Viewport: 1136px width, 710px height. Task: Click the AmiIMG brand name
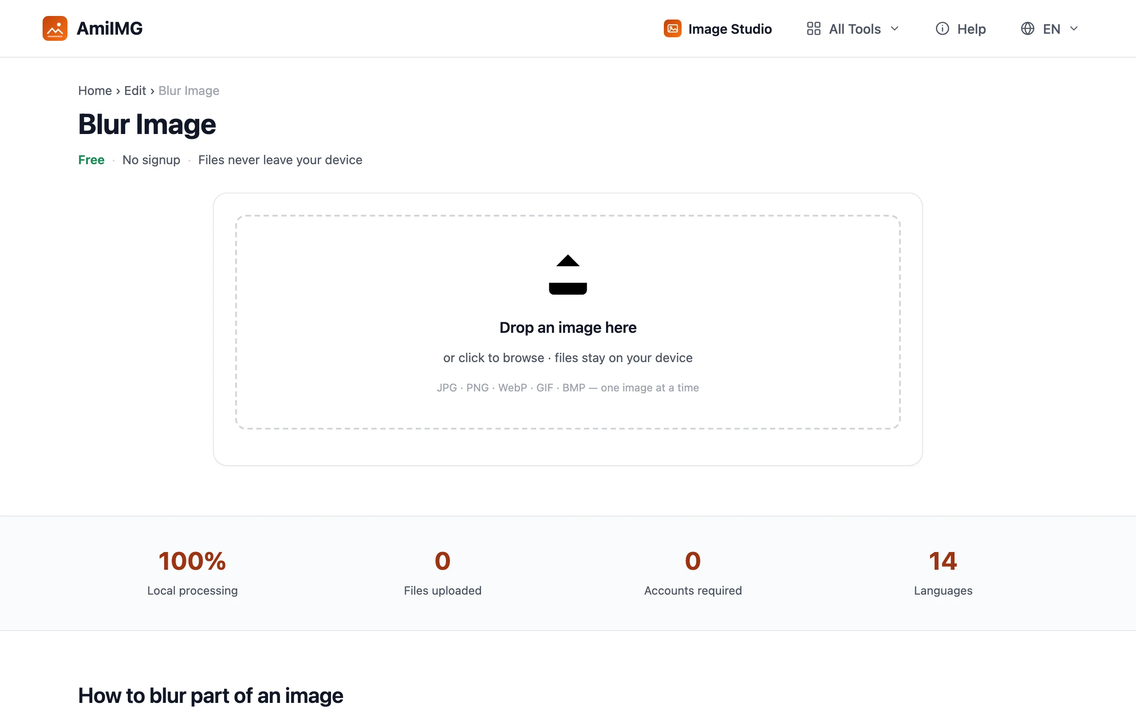(x=109, y=29)
